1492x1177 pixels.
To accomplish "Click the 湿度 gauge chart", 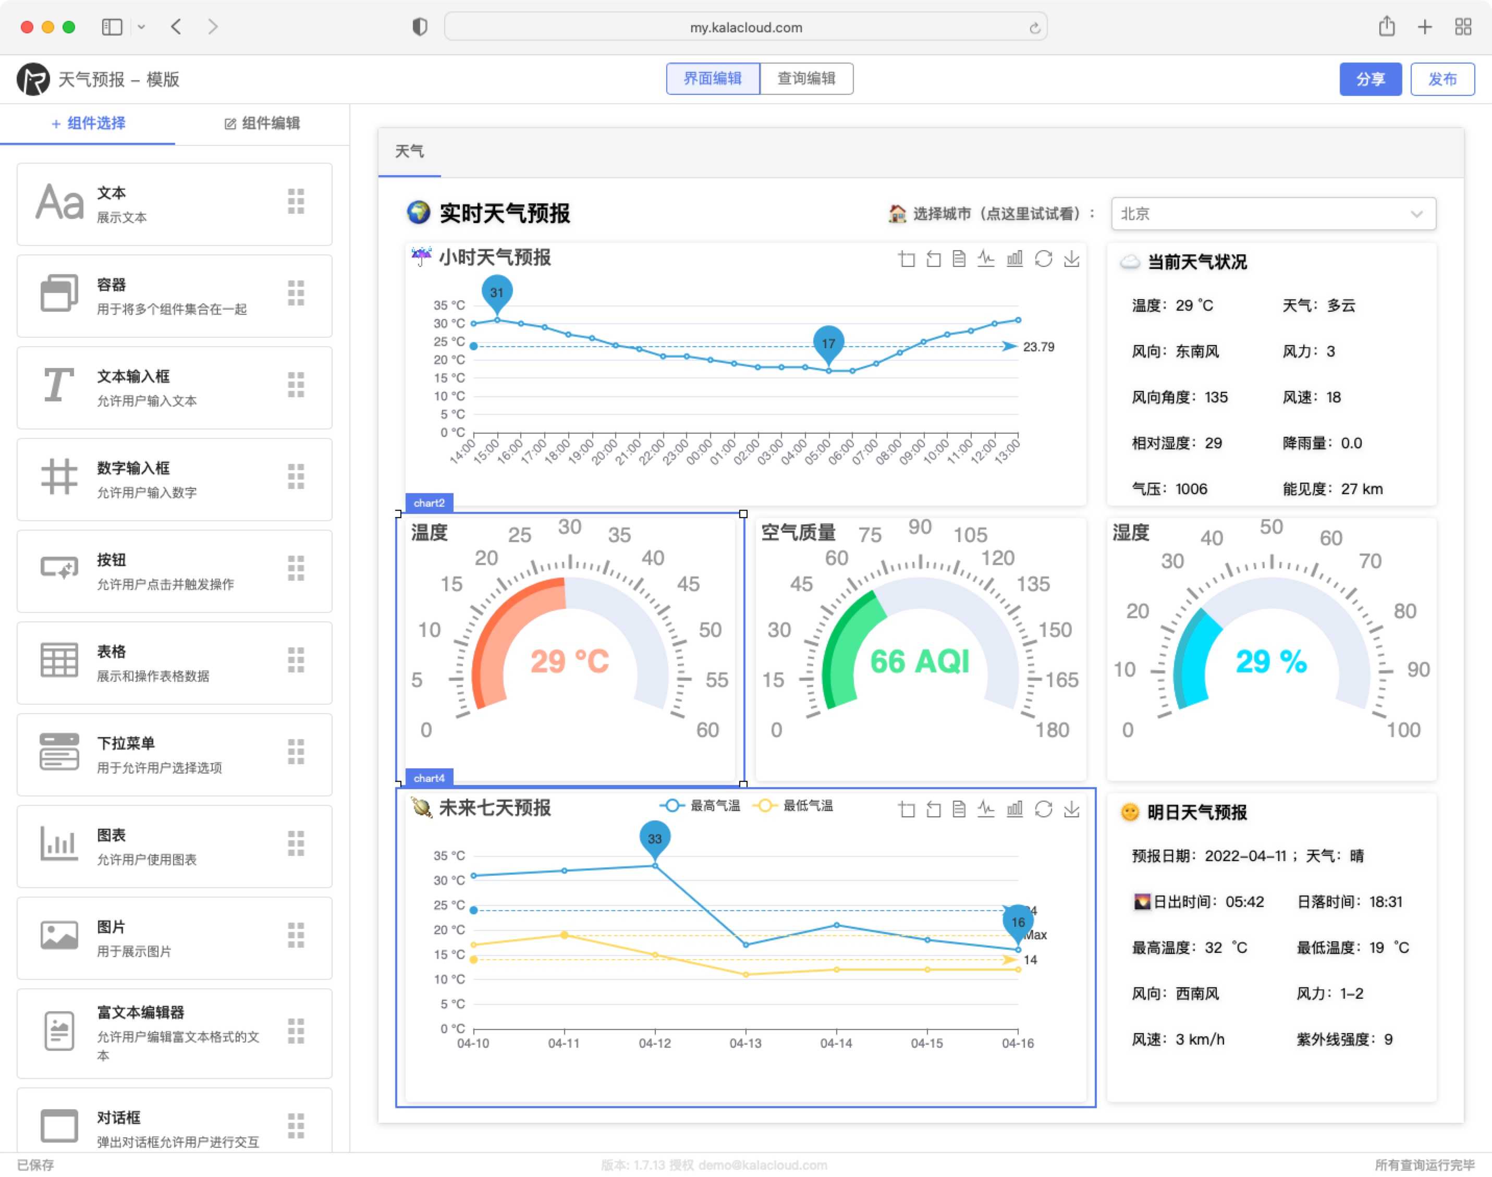I will [x=1271, y=648].
